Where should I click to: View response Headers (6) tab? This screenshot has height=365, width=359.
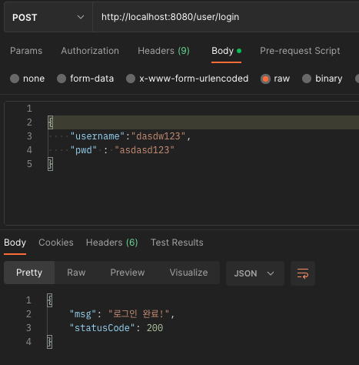[112, 243]
